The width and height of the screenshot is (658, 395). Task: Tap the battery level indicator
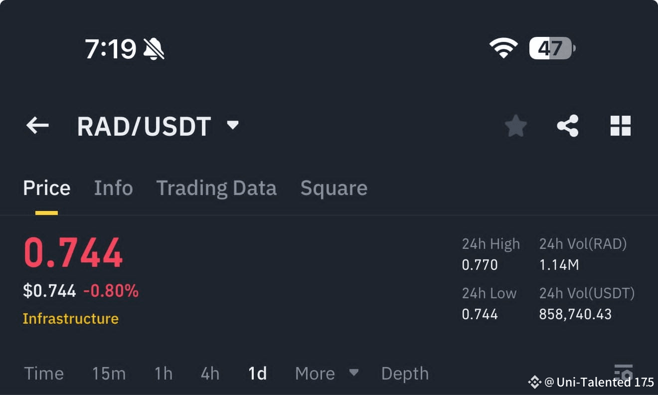click(x=550, y=47)
